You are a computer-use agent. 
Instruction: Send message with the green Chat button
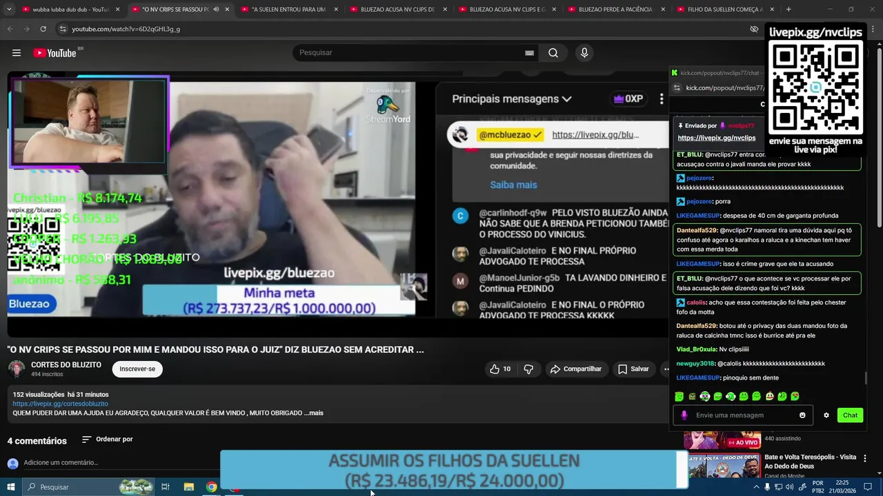coord(850,415)
